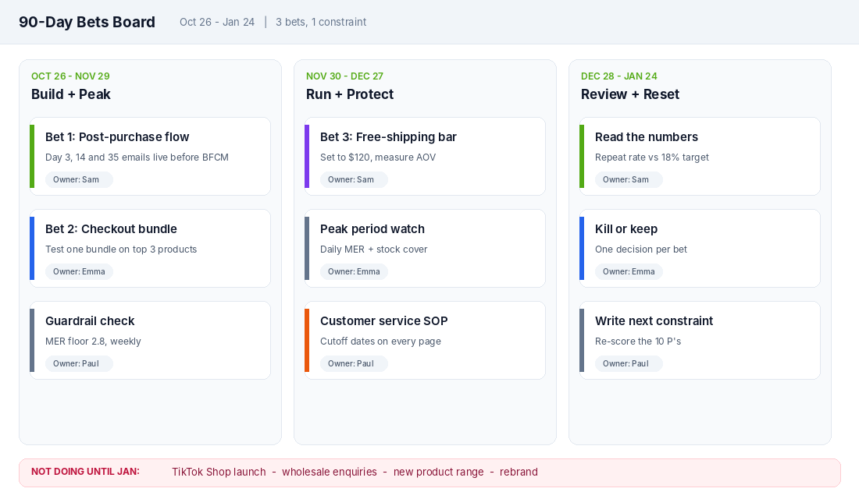
Task: Click the Run + Protect column heading
Action: click(x=350, y=94)
